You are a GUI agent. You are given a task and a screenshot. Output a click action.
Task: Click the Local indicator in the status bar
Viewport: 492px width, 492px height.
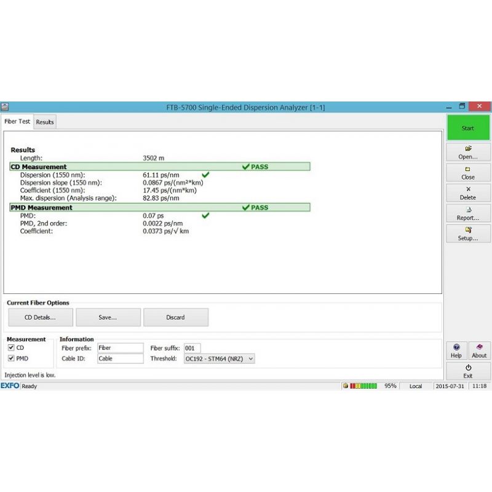click(416, 386)
